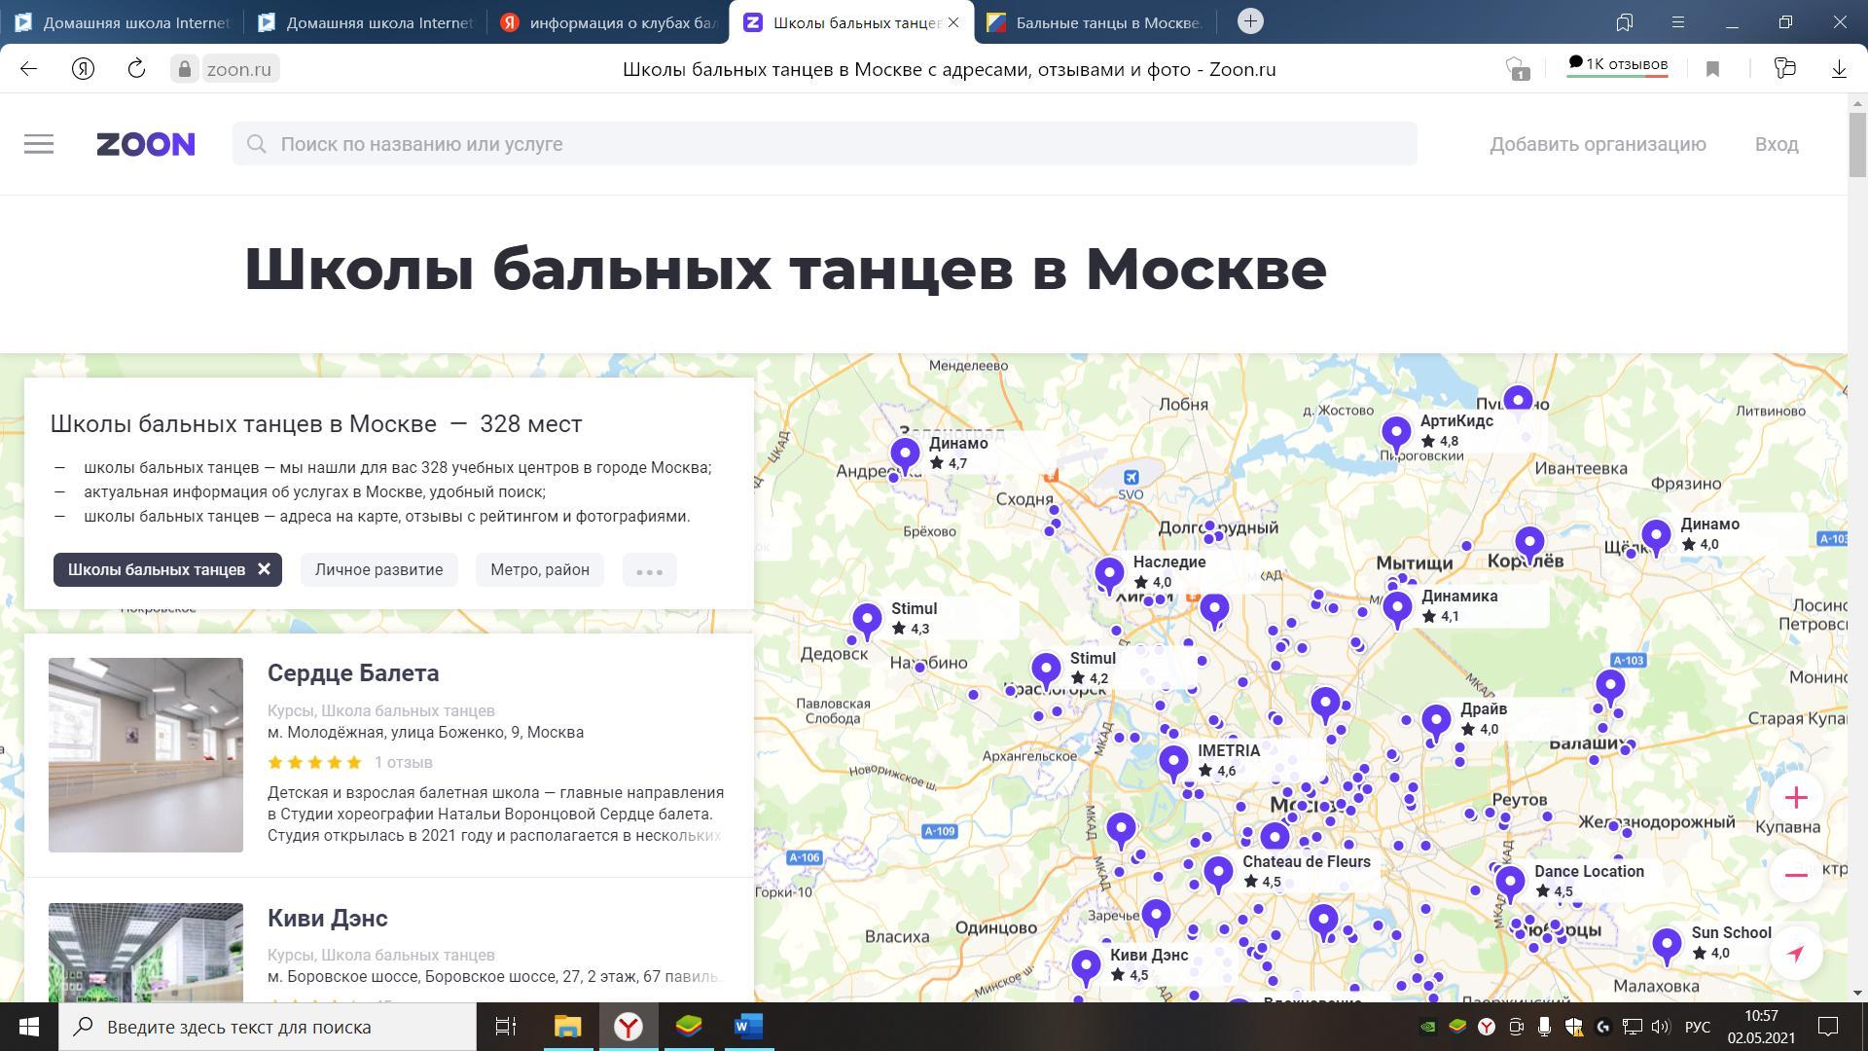Click the 'Вход' login link

coord(1776,144)
